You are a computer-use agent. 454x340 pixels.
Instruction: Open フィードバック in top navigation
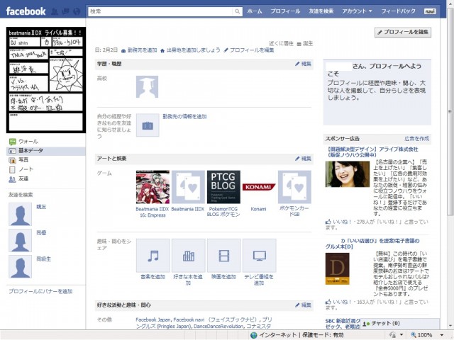(398, 11)
